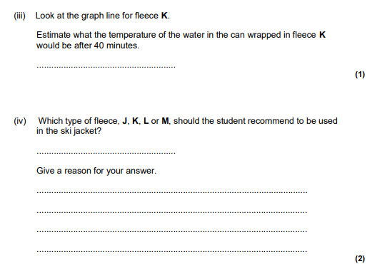Click the (iv) question number label
Viewport: 372px width, 264px height.
coord(20,121)
